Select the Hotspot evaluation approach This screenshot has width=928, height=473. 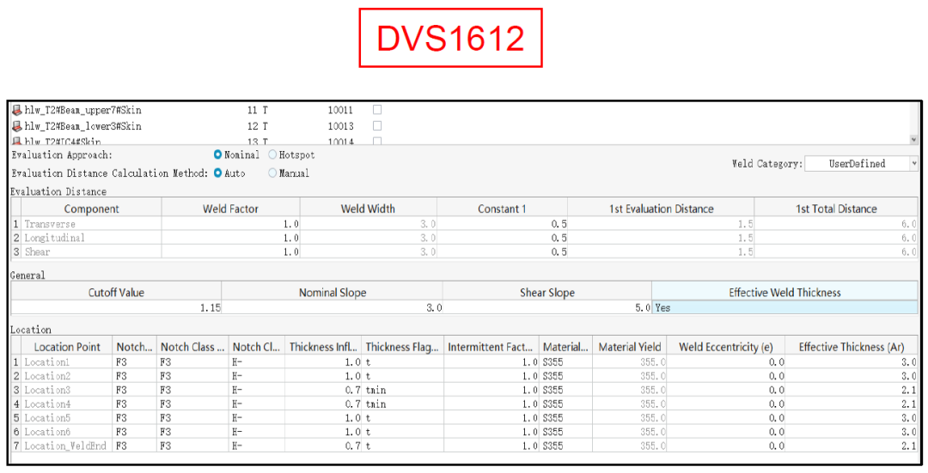coord(273,155)
